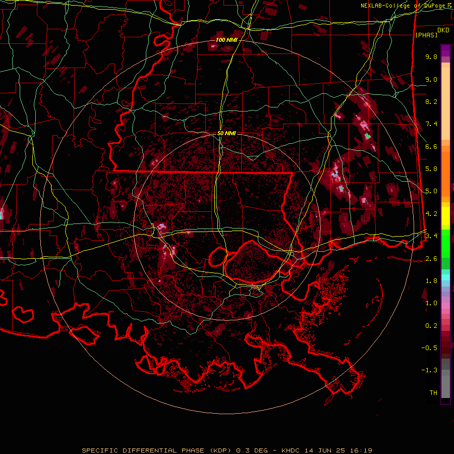Click the 9.8 value on the color scale

click(431, 56)
